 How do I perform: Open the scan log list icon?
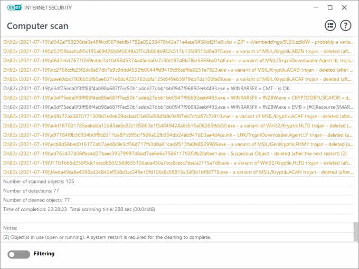[330, 25]
